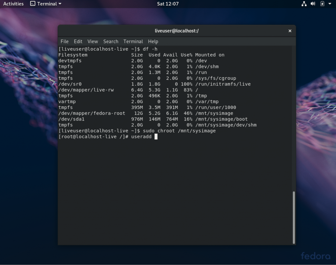Open the calendar via the clock
Image resolution: width=336 pixels, height=265 pixels.
(168, 4)
